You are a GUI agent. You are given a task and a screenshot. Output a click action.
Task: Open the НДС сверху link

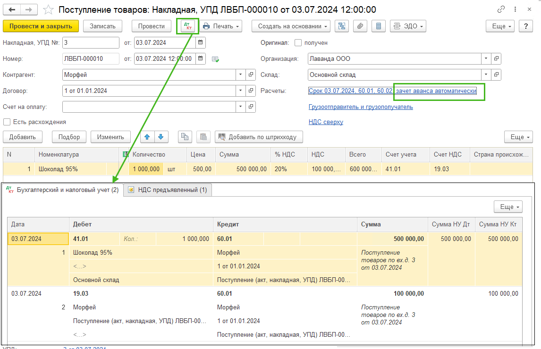coord(326,122)
